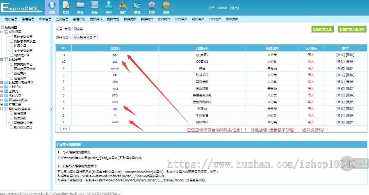Screen dimensions: 369x195
Task: Expand the 工作流 tree folder
Action: coord(2,91)
